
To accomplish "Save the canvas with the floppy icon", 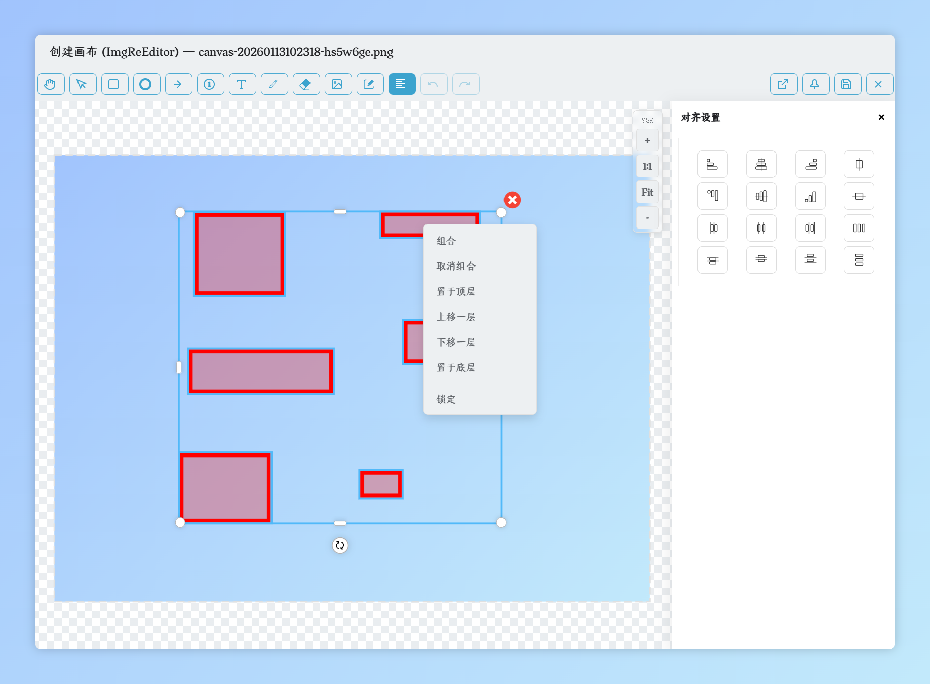I will pyautogui.click(x=848, y=84).
